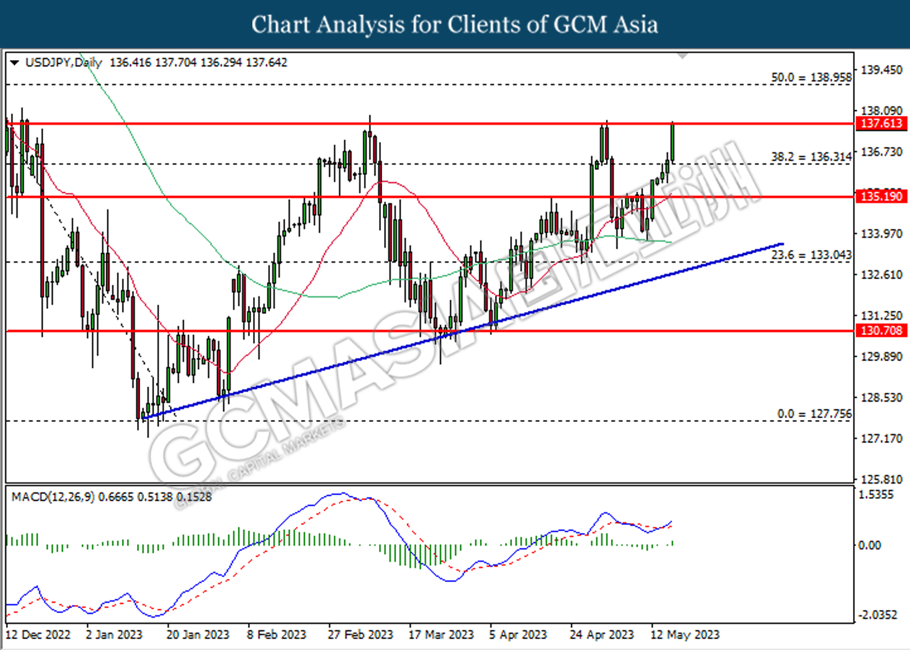Screen dimensions: 910x650
Task: Click the 133.970 price axis value
Action: [x=881, y=234]
